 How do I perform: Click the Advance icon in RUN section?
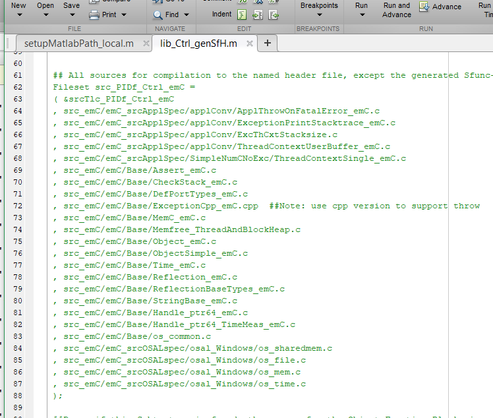(x=424, y=7)
